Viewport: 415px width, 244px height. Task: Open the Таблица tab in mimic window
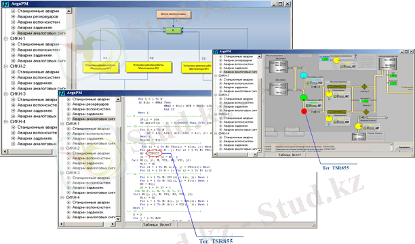pyautogui.click(x=284, y=155)
